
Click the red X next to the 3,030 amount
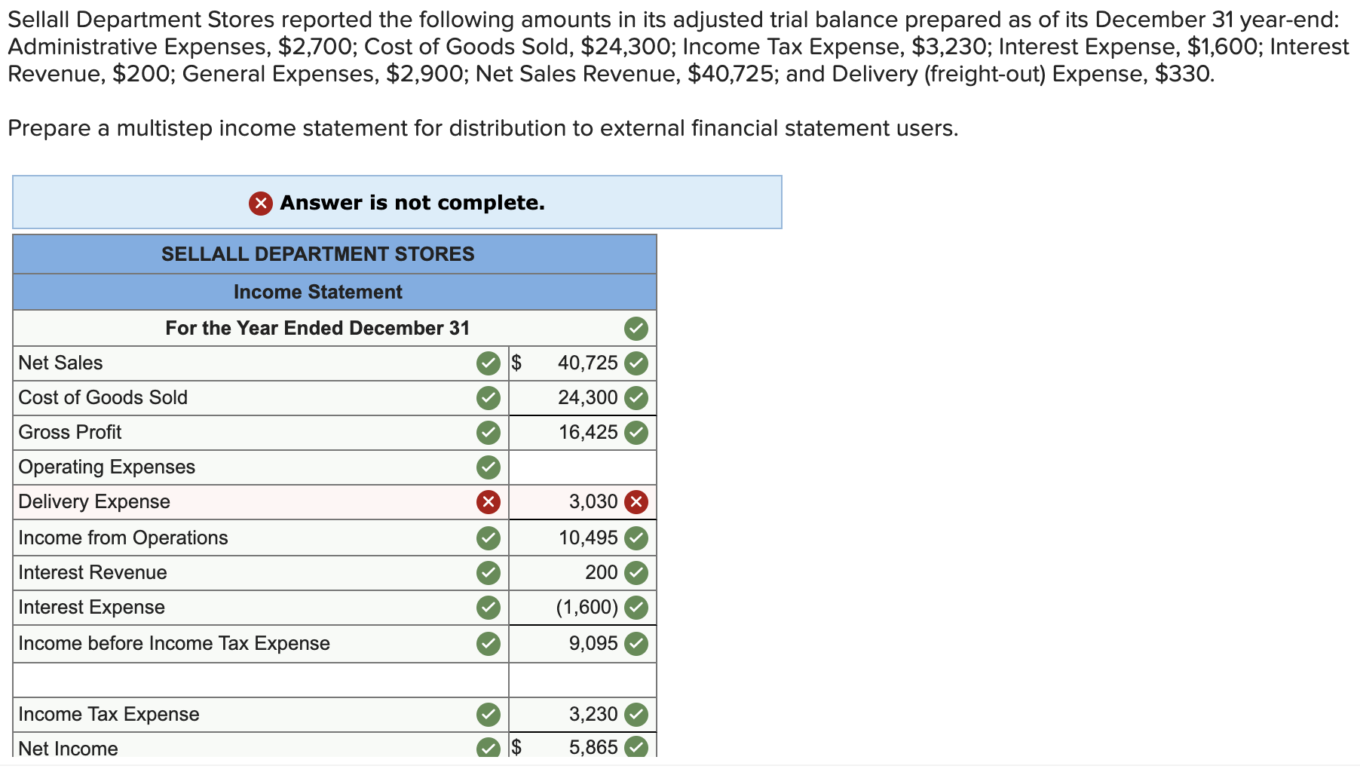coord(636,502)
